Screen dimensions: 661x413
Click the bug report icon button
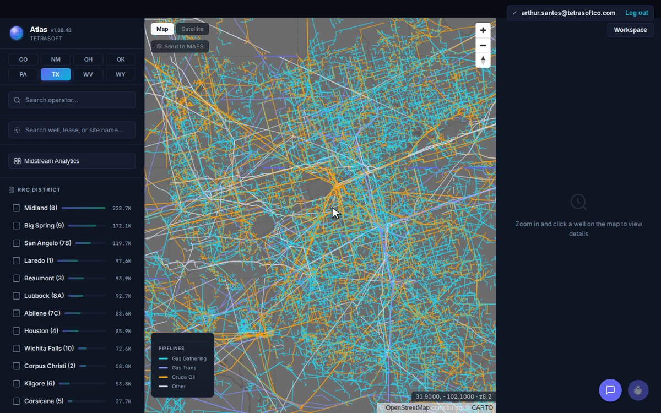[x=638, y=390]
